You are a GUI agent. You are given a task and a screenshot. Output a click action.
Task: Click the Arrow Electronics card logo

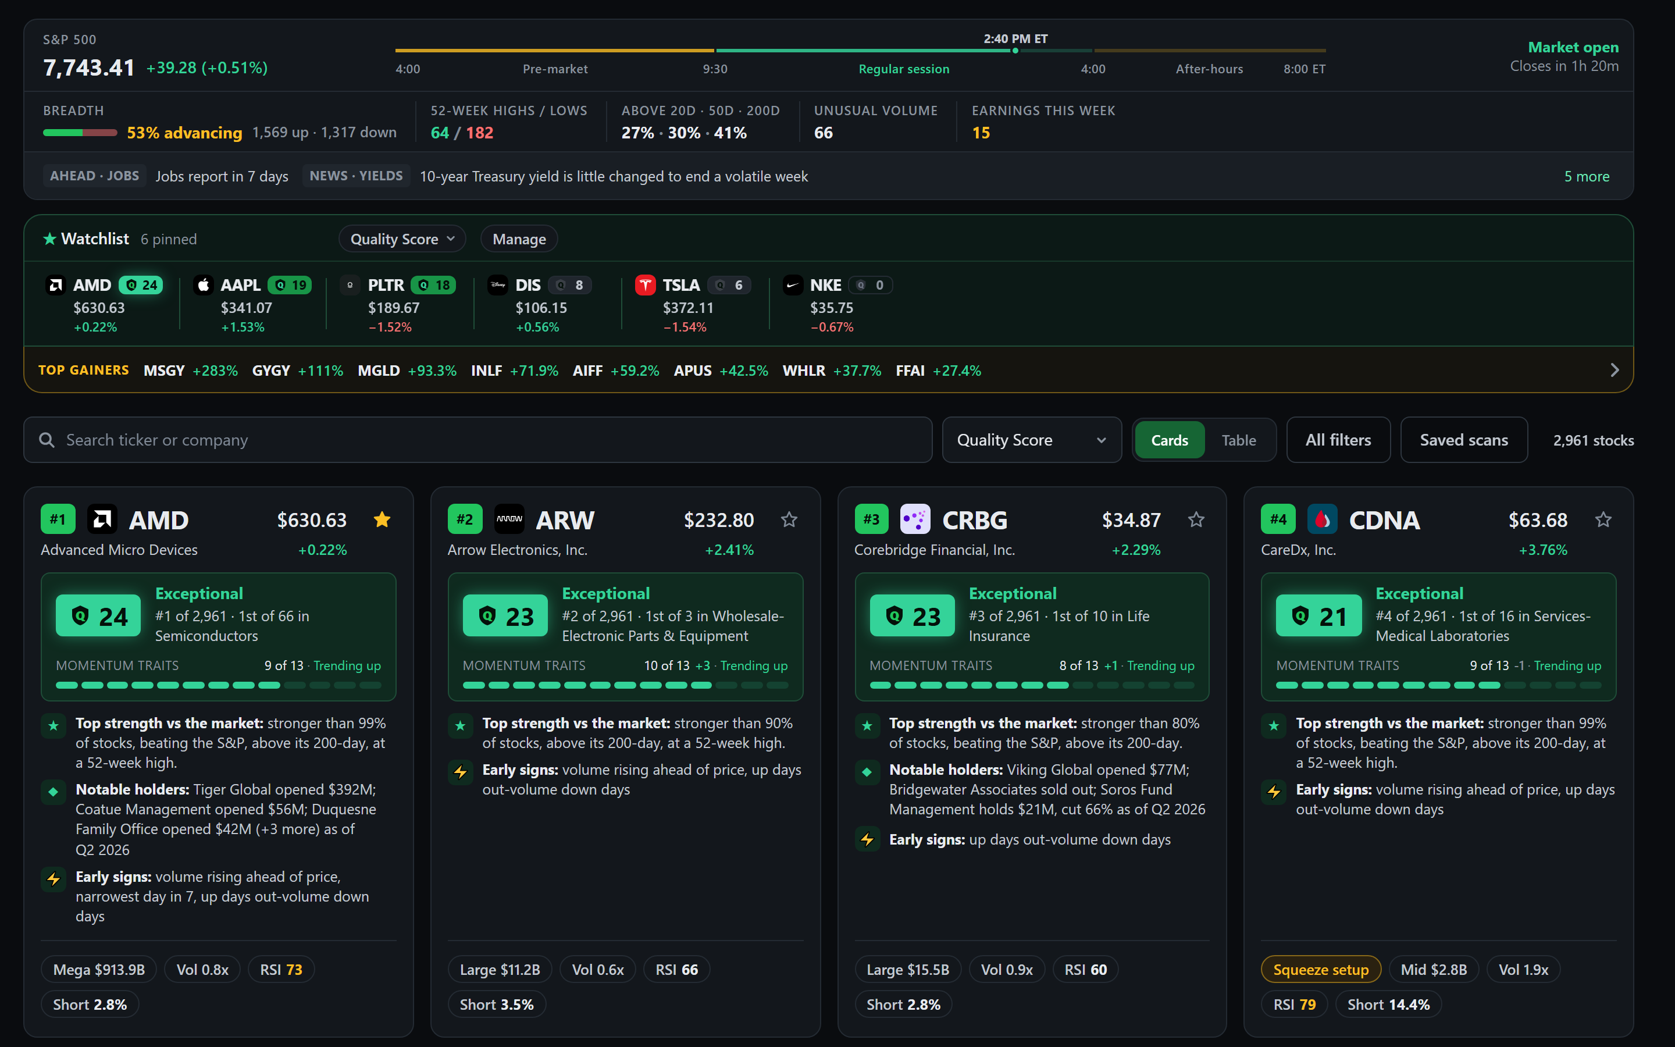pos(509,519)
